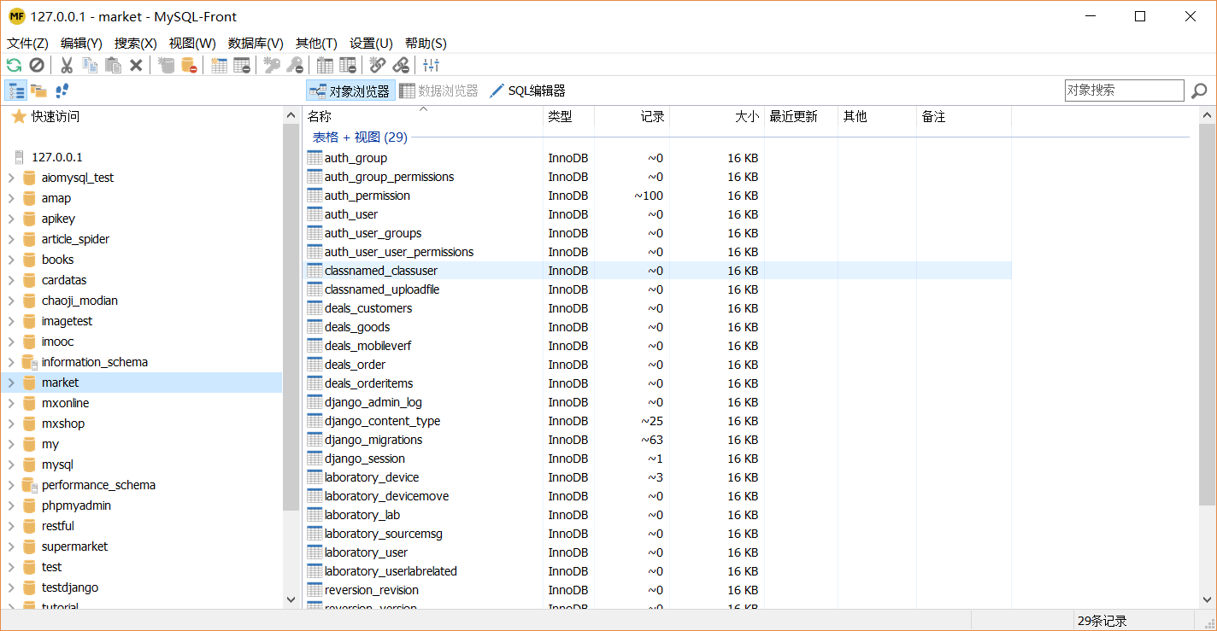Image resolution: width=1217 pixels, height=631 pixels.
Task: Expand the aiomysql_test database node
Action: 11,178
